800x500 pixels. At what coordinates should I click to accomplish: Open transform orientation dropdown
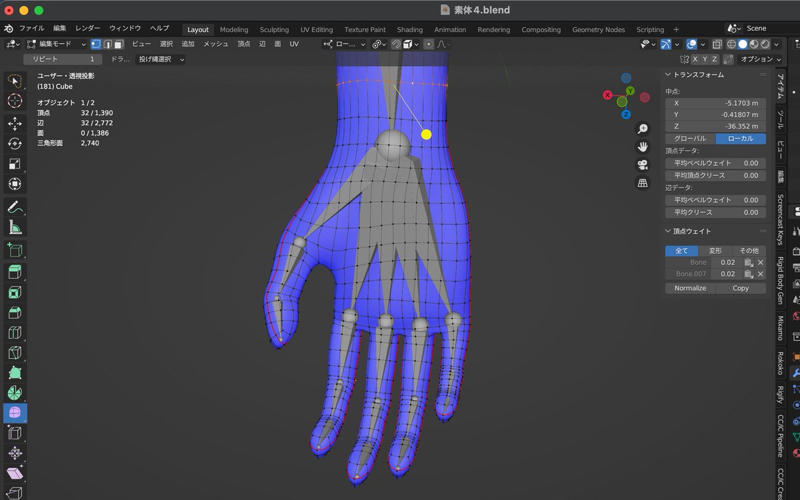(344, 44)
